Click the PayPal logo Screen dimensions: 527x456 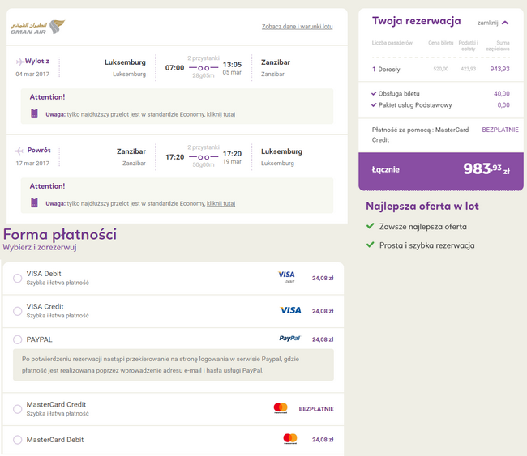(289, 338)
